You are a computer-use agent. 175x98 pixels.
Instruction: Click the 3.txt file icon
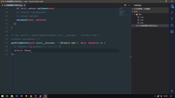click(x=138, y=23)
